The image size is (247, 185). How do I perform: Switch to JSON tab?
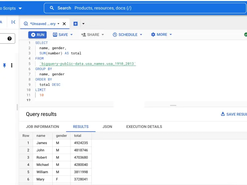coord(107,127)
